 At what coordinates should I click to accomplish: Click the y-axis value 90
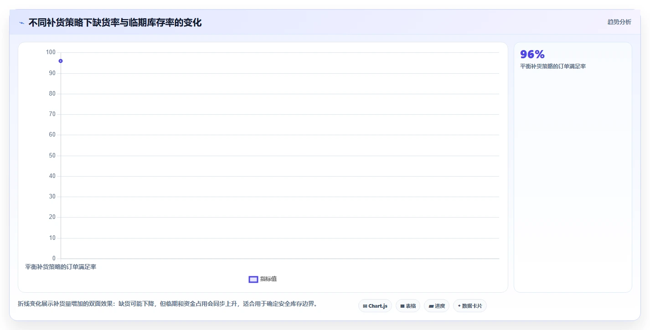pyautogui.click(x=52, y=73)
